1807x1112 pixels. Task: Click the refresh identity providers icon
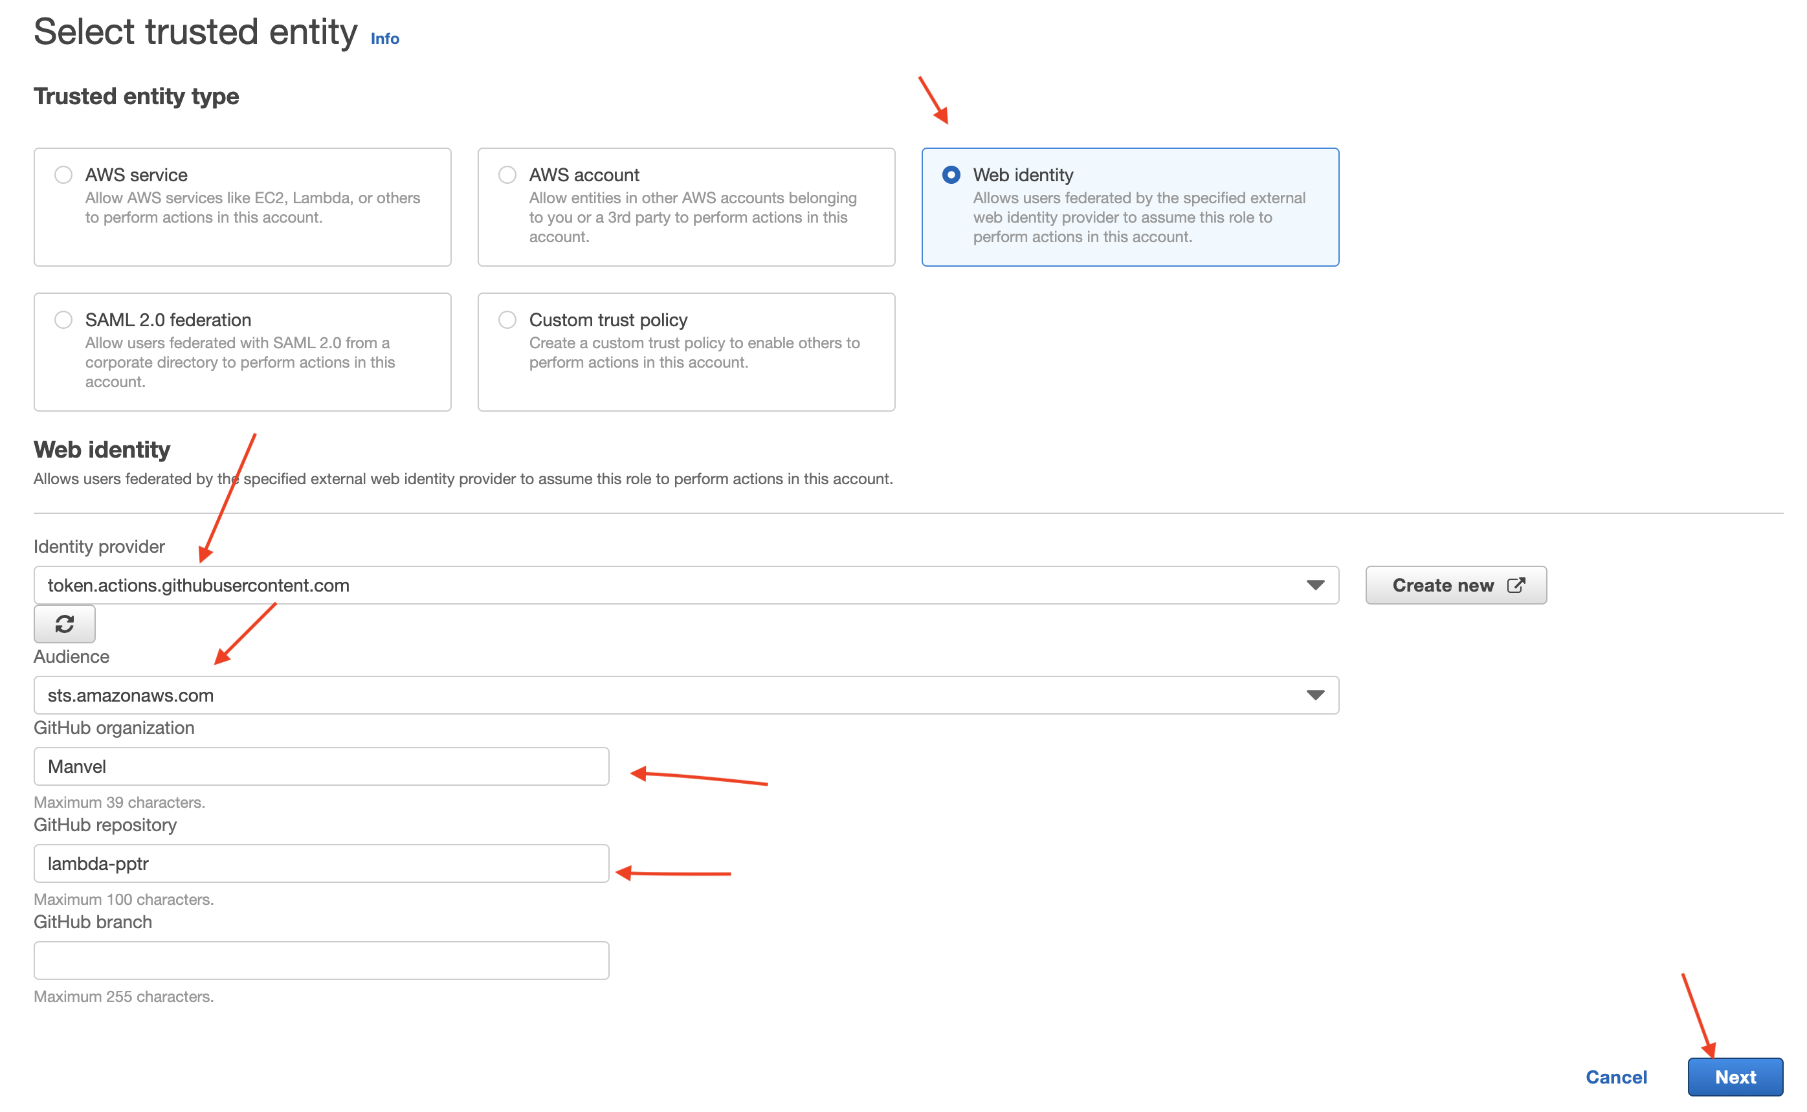pyautogui.click(x=64, y=624)
